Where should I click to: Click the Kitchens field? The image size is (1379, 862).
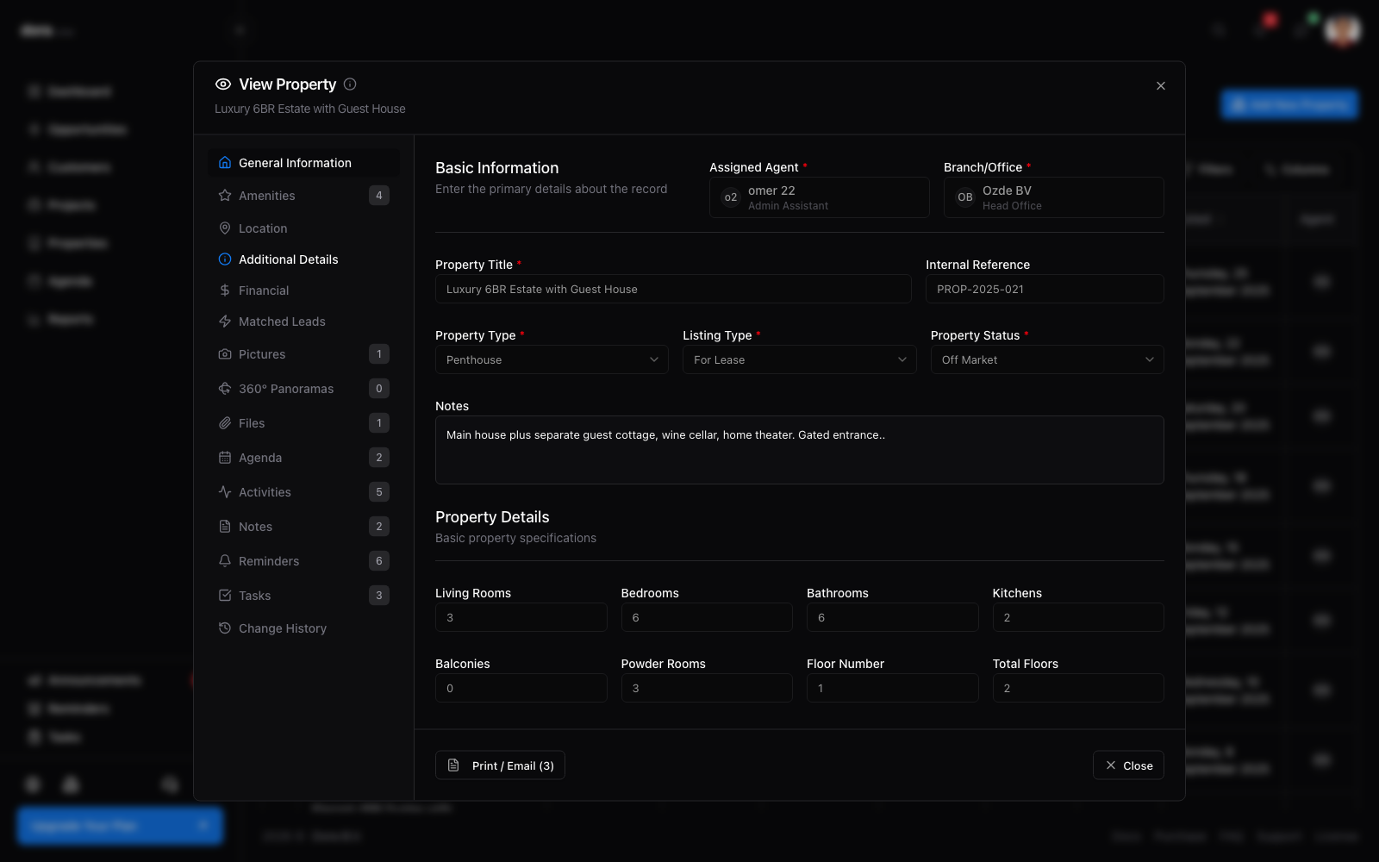click(x=1078, y=617)
